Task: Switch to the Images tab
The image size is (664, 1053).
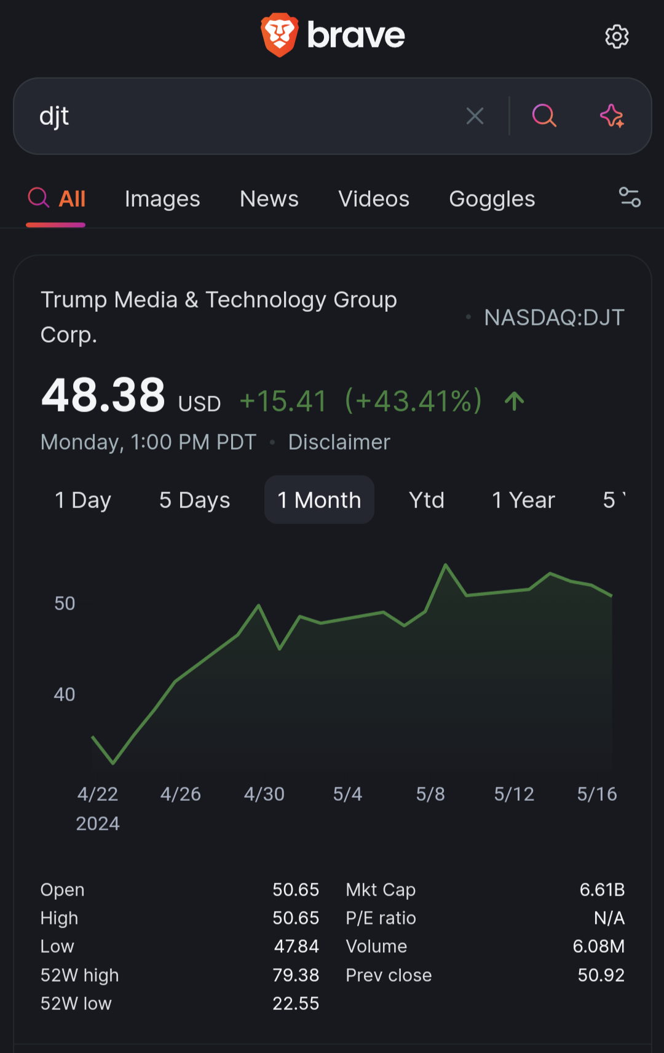Action: coord(162,199)
